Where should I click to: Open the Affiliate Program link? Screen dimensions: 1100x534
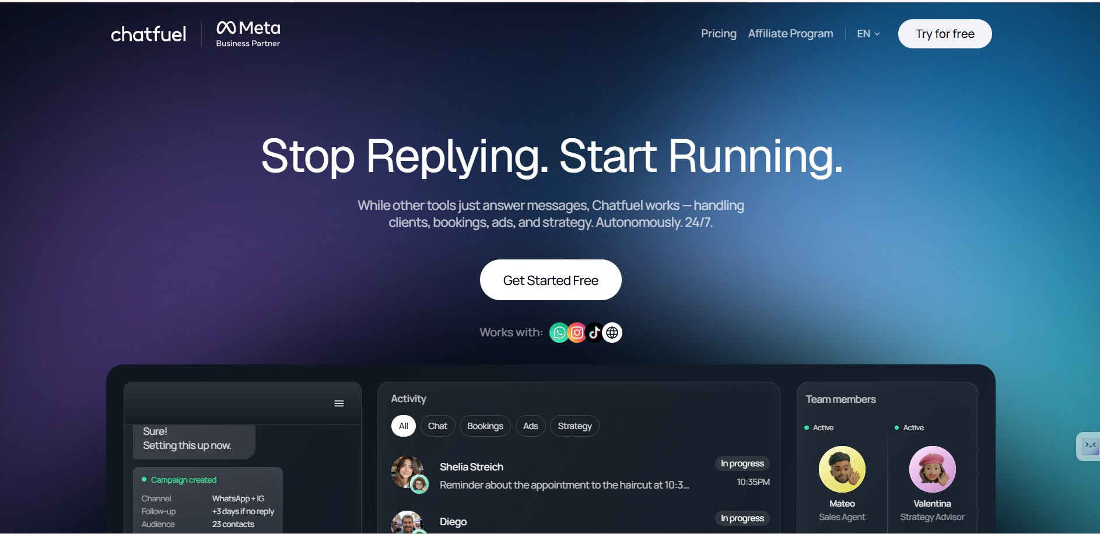tap(790, 34)
